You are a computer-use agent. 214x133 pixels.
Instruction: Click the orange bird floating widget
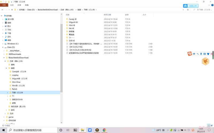click(205, 61)
